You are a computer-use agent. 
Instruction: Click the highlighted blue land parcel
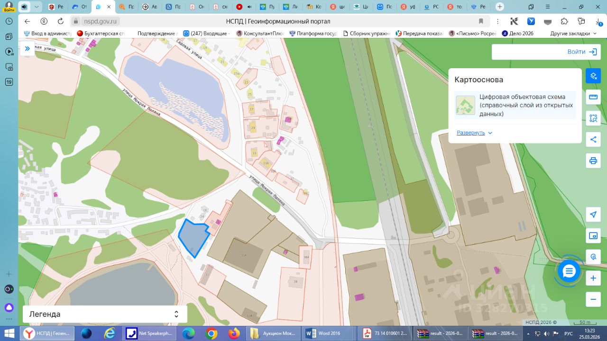click(x=193, y=238)
